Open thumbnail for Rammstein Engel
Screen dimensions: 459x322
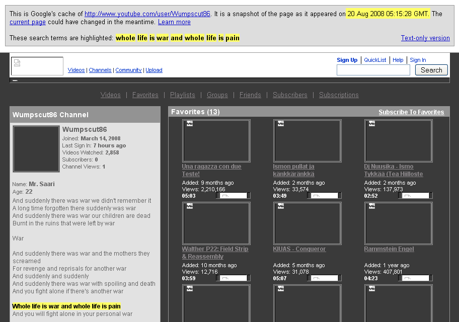[x=398, y=223]
